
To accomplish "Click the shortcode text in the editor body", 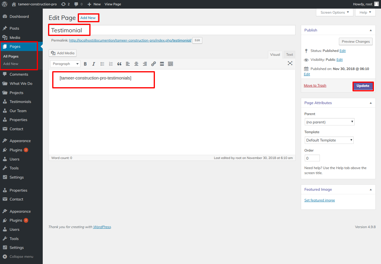I will tap(95, 78).
